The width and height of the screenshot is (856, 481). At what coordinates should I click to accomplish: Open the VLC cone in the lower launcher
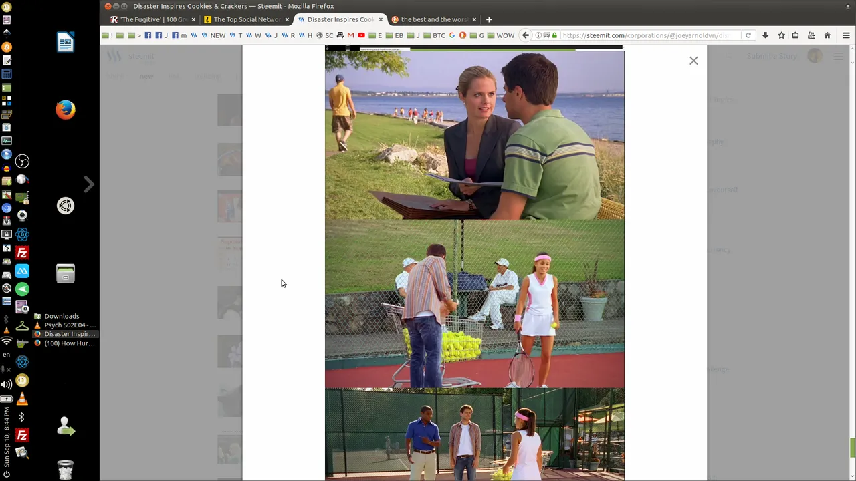pyautogui.click(x=22, y=399)
